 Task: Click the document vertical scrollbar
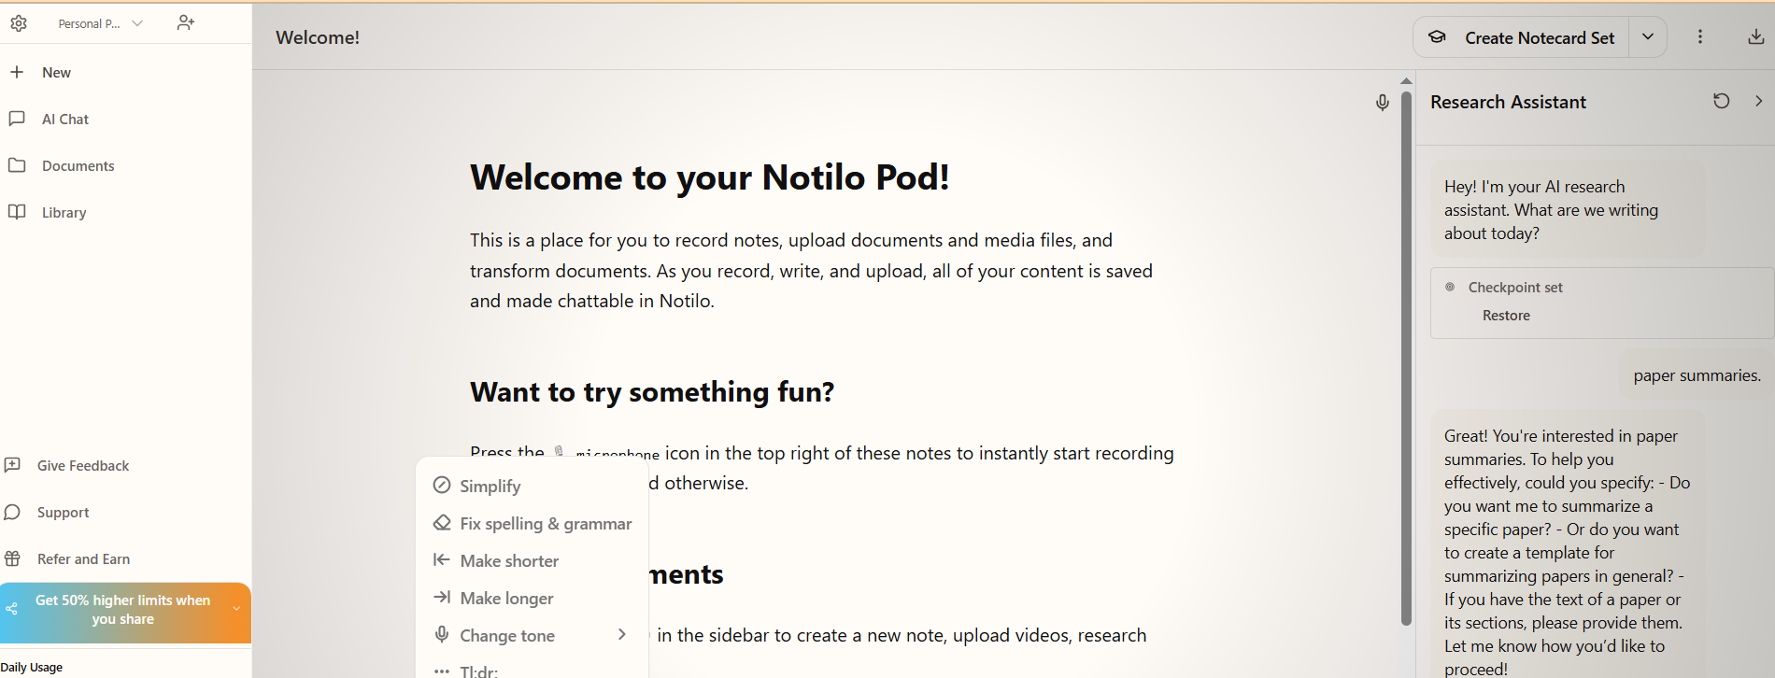(1406, 358)
